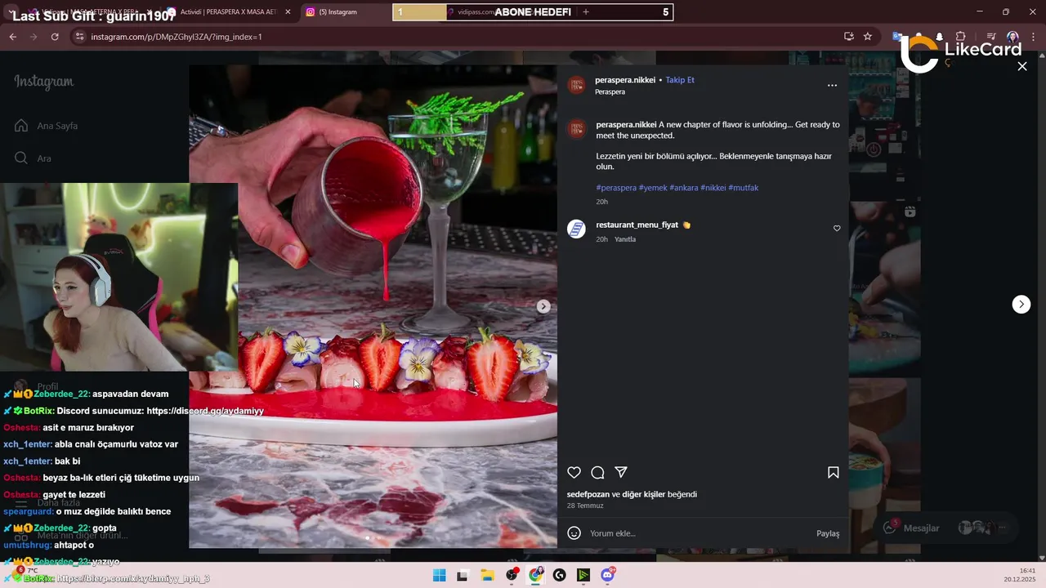Open peraspera.nikkei profile avatar in header
This screenshot has height=588, width=1046.
[577, 85]
